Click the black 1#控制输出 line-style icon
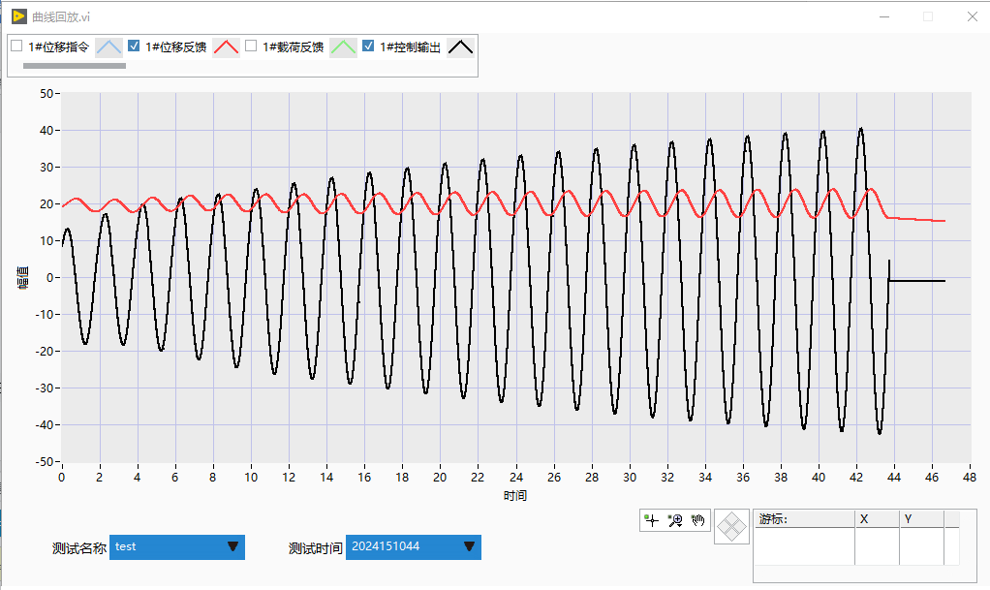Viewport: 990px width, 590px height. (x=461, y=47)
